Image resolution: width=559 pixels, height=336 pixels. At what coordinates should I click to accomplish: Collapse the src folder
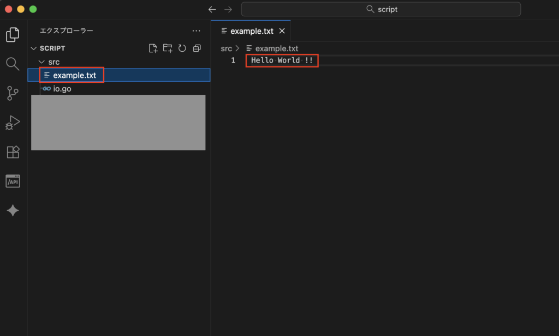point(41,62)
